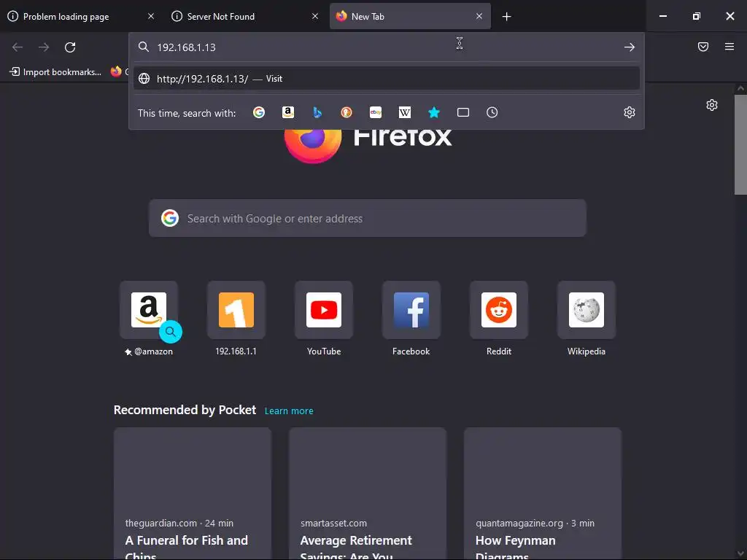
Task: Close the Server Not Found tab
Action: (x=315, y=16)
